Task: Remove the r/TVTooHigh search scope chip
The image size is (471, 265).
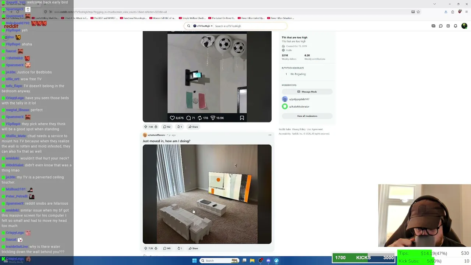Action: tap(212, 26)
